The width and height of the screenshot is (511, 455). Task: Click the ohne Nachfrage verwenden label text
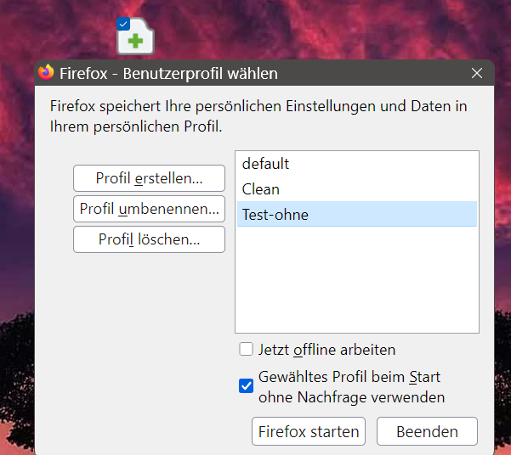353,396
